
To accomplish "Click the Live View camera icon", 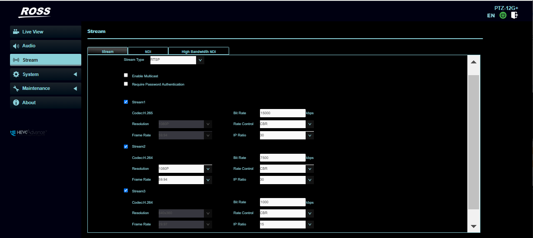I will pos(16,32).
